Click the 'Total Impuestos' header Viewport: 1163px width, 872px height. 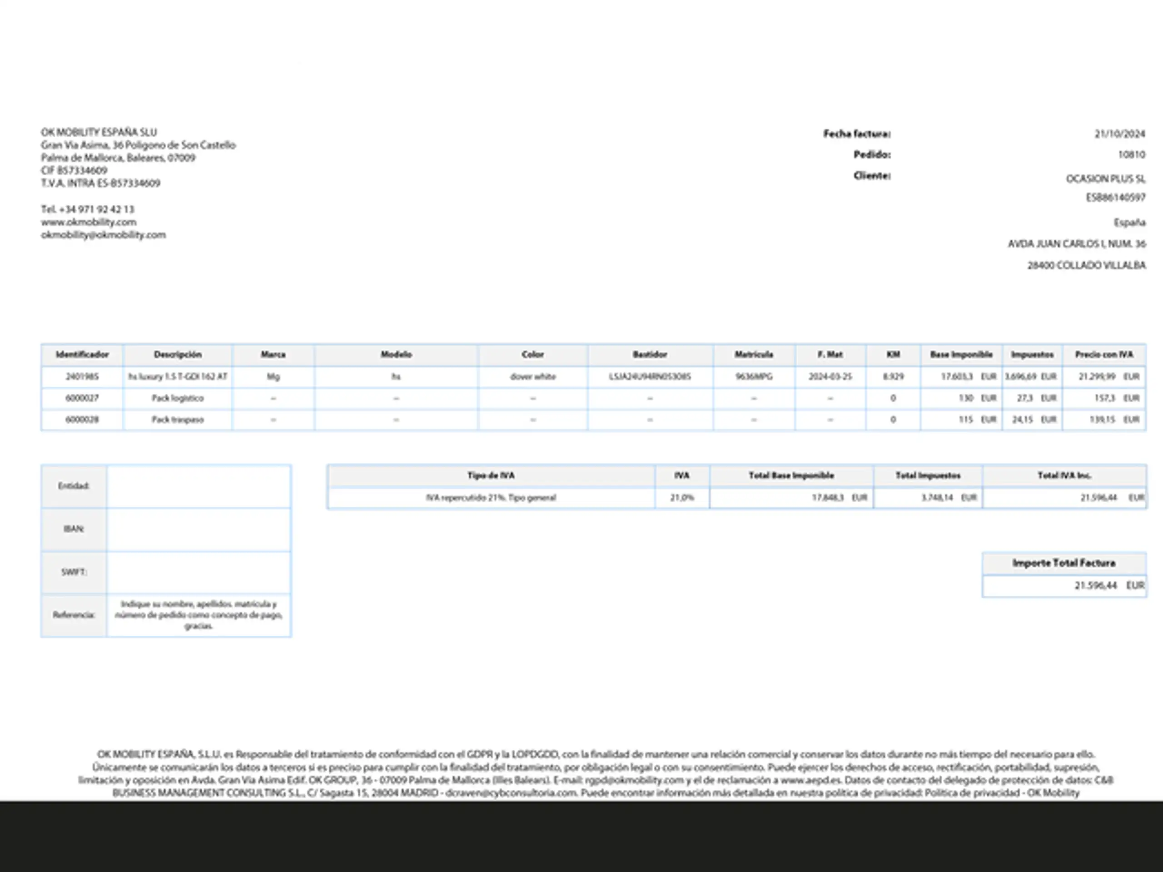pyautogui.click(x=928, y=476)
